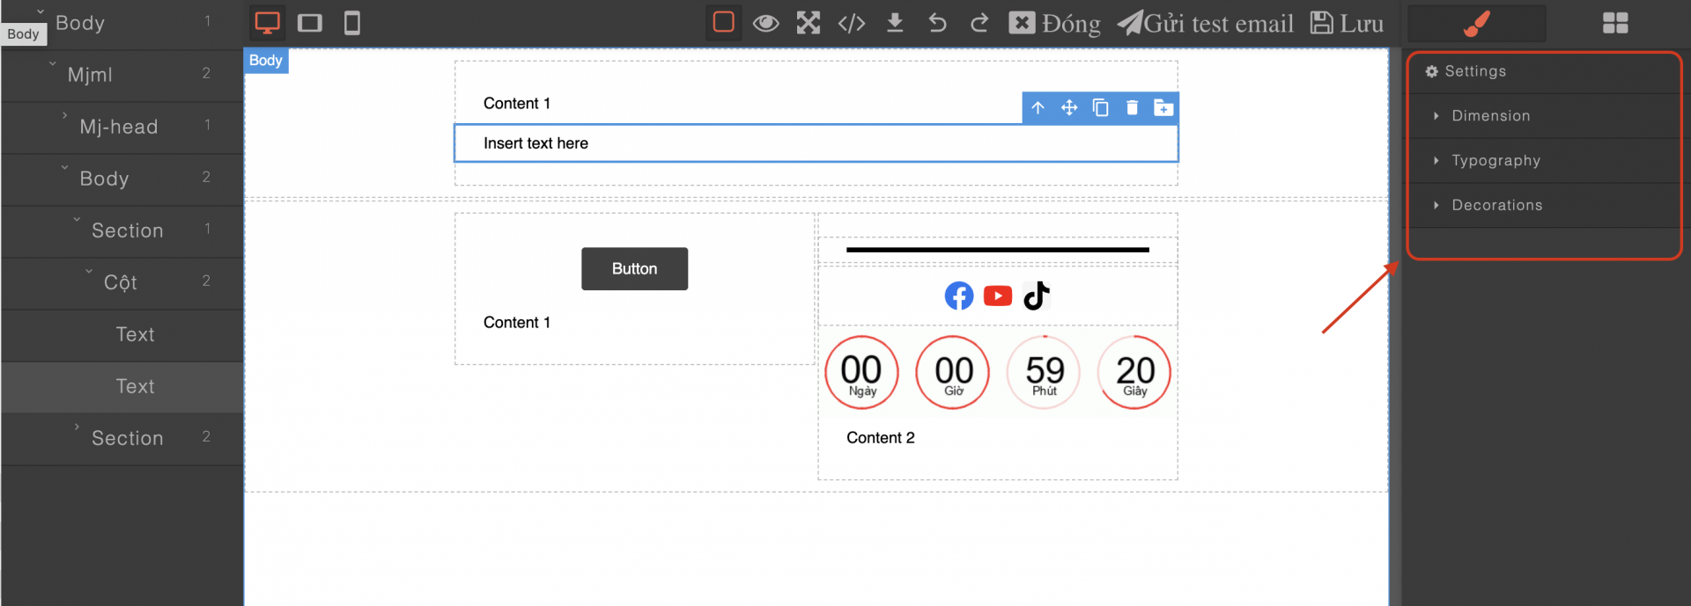The image size is (1691, 606).
Task: Undo the last change
Action: point(937,23)
